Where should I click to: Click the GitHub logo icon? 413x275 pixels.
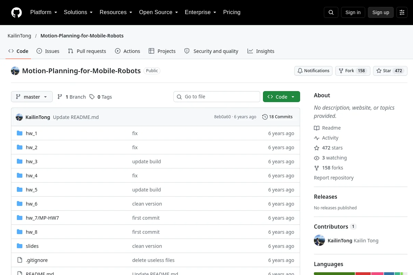(x=17, y=12)
